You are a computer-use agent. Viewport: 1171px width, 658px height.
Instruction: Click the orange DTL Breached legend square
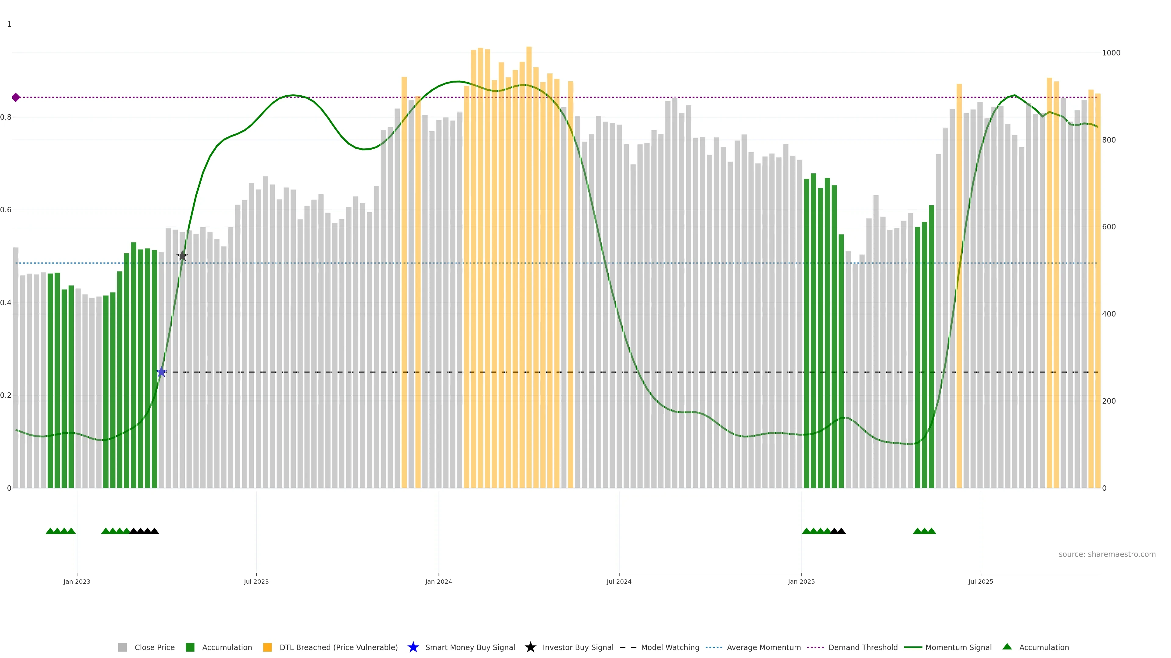[267, 647]
